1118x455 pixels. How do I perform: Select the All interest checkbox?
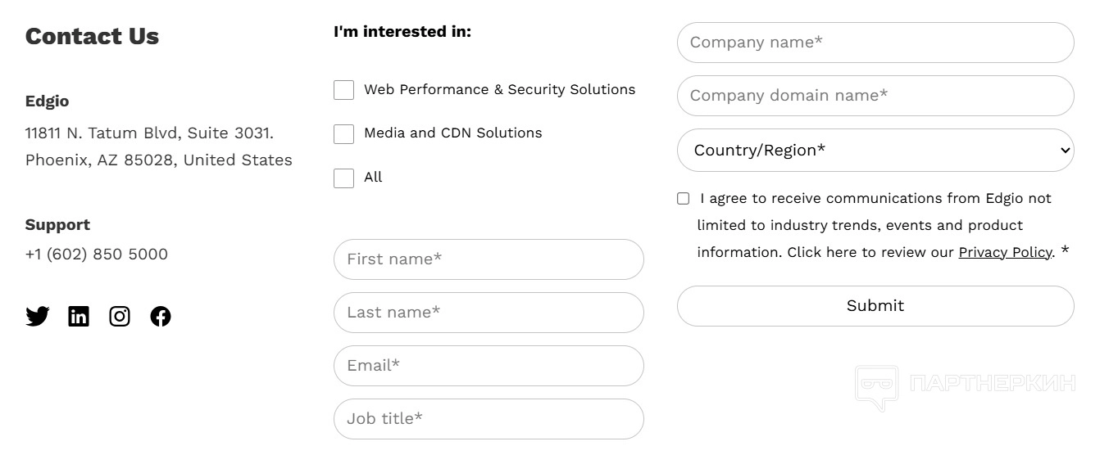[x=344, y=178]
